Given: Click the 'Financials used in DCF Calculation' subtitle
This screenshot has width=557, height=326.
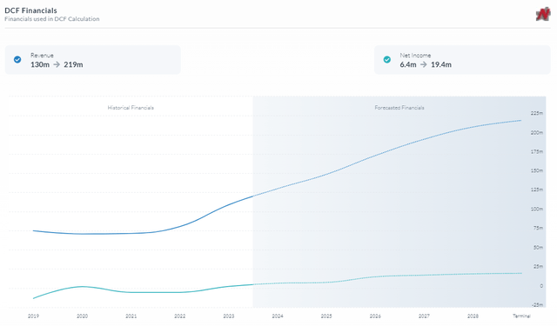Looking at the screenshot, I should click(x=52, y=19).
